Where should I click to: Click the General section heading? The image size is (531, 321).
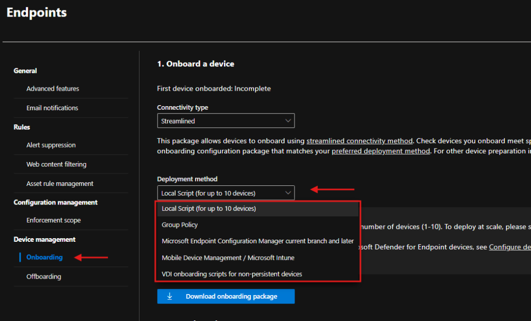[x=25, y=71]
